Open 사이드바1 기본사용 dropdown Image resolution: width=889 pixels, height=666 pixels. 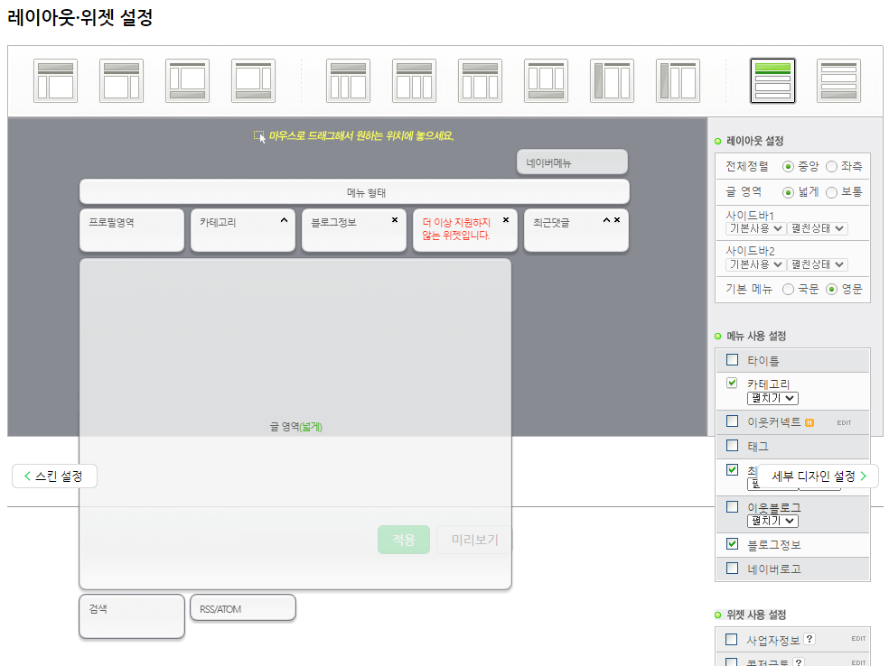(755, 228)
